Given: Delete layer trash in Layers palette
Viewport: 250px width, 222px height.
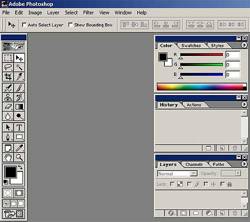Looking at the screenshot, I should click(x=235, y=213).
